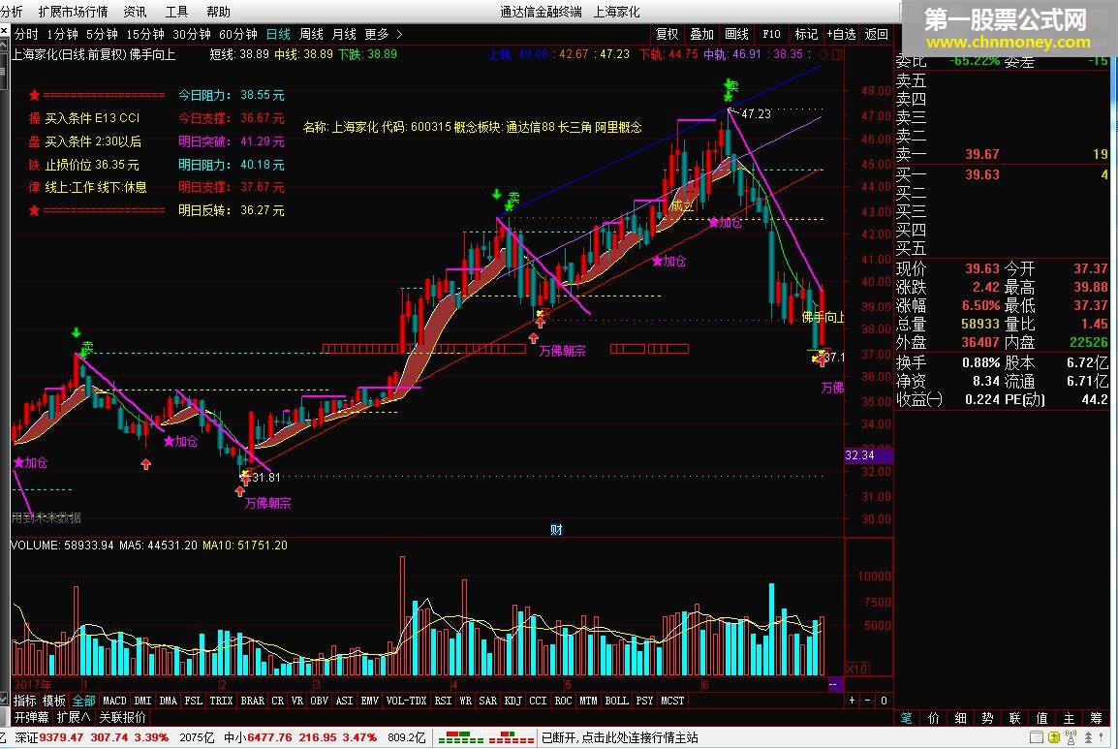The width and height of the screenshot is (1118, 749).
Task: Select the 笔 tab in right panel
Action: tap(907, 718)
